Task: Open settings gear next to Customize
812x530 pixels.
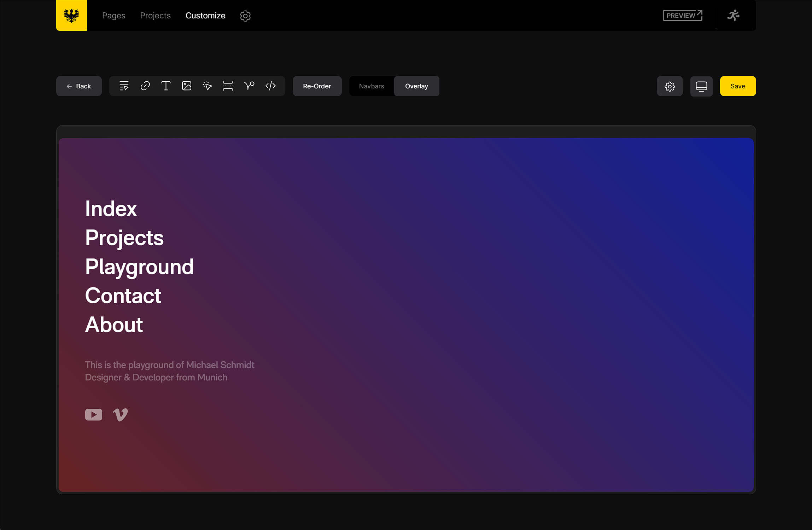Action: 245,16
